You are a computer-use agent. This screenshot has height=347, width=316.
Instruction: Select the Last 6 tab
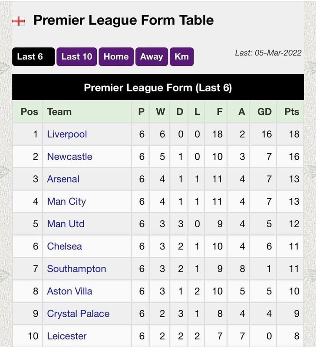[33, 57]
